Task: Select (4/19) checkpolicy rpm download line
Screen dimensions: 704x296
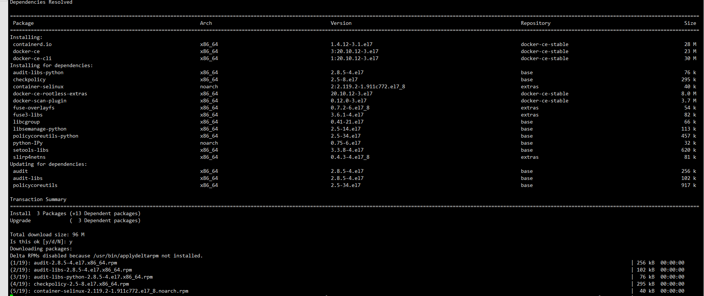Action: 69,284
